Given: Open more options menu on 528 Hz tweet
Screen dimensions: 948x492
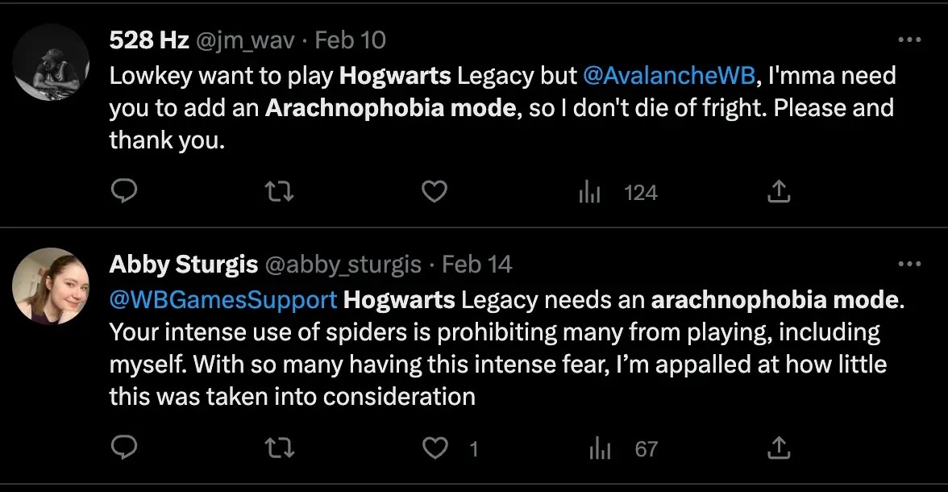Looking at the screenshot, I should click(x=910, y=39).
